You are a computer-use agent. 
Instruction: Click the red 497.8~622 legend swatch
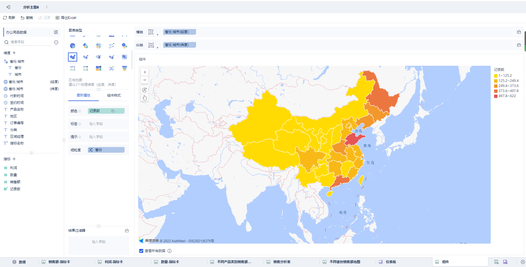pyautogui.click(x=496, y=96)
